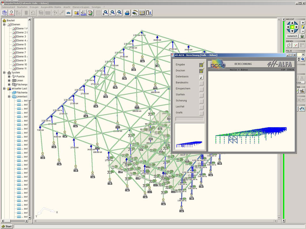Image resolution: width=306 pixels, height=229 pixels.
Task: Toggle the Drucken checkbox
Action: pos(201,71)
